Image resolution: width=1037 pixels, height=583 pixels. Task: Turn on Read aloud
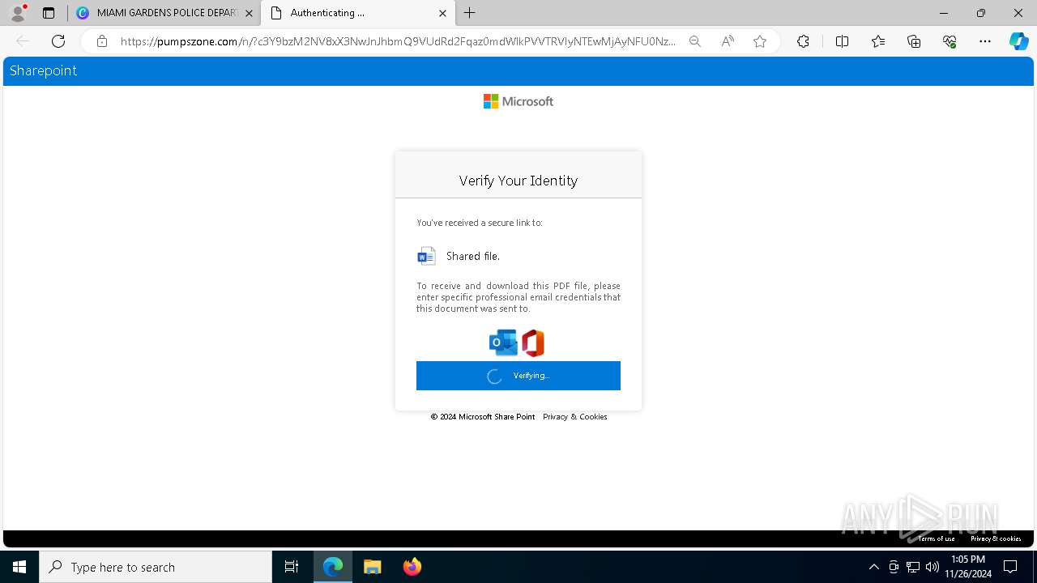pos(728,41)
